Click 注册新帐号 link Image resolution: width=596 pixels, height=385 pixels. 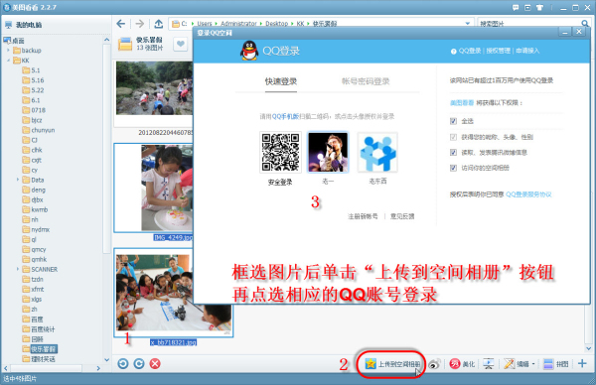[363, 216]
